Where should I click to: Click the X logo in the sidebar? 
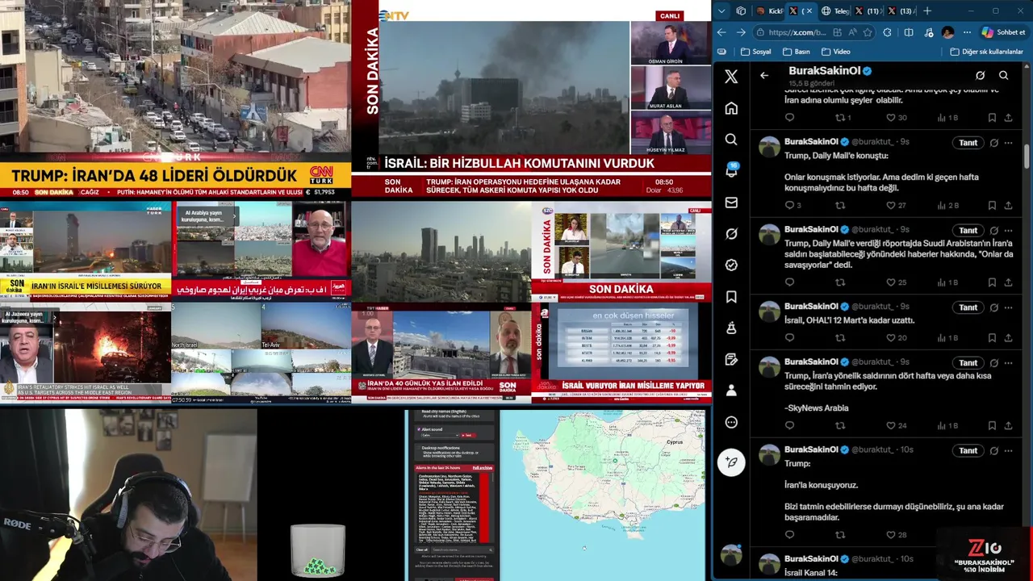coord(731,77)
